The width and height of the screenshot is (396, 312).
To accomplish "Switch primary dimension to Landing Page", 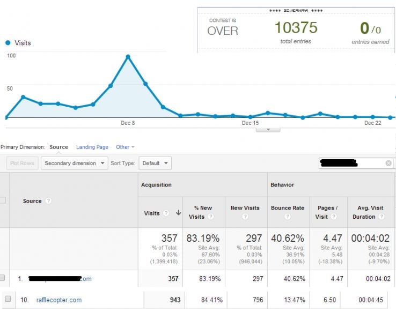I will [x=92, y=147].
